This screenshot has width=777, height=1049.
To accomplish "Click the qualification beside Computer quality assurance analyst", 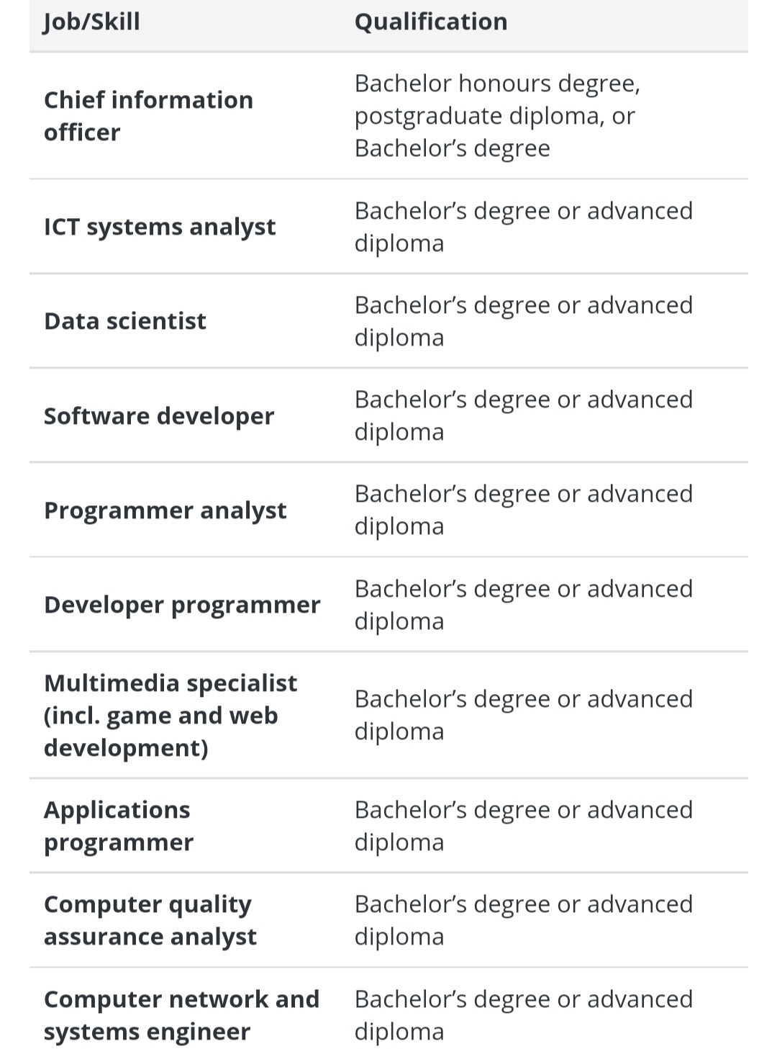I will point(523,920).
